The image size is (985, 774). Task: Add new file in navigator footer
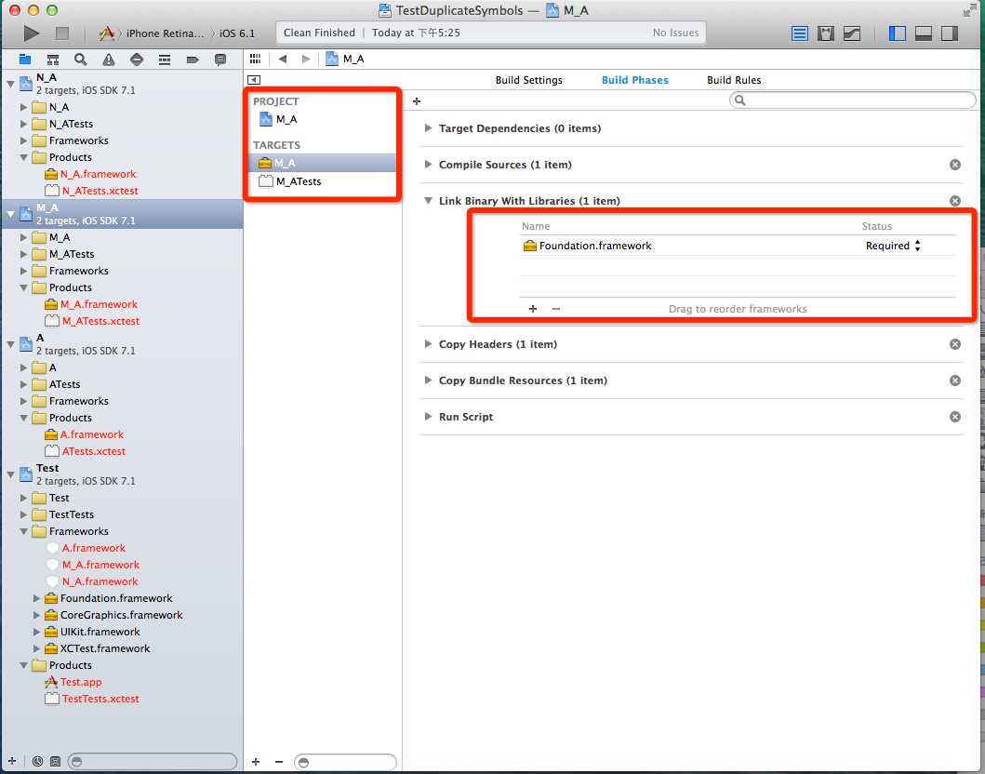point(12,761)
